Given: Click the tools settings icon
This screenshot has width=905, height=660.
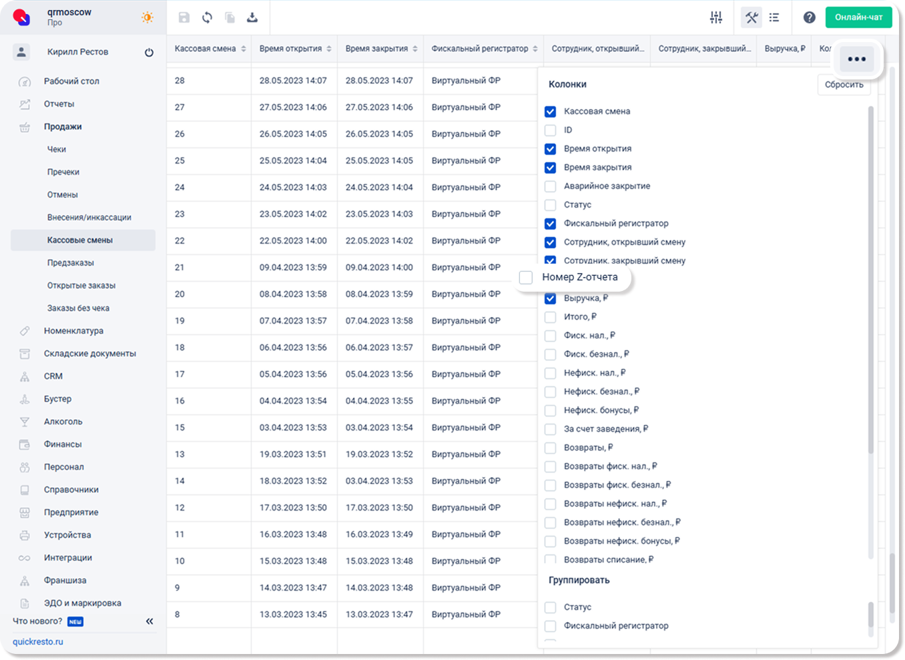Looking at the screenshot, I should [x=751, y=17].
